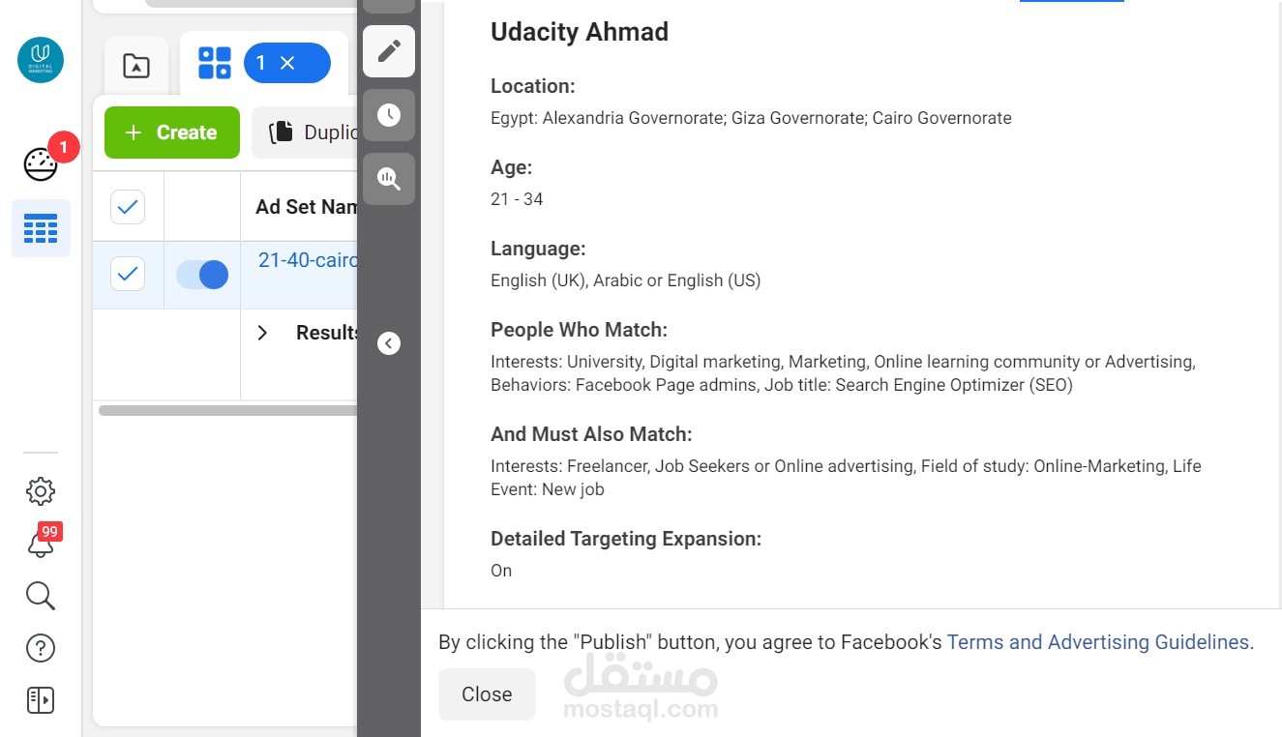Open the Terms and Advertising Guidelines link
Screen dimensions: 1282x737
pyautogui.click(x=1097, y=642)
